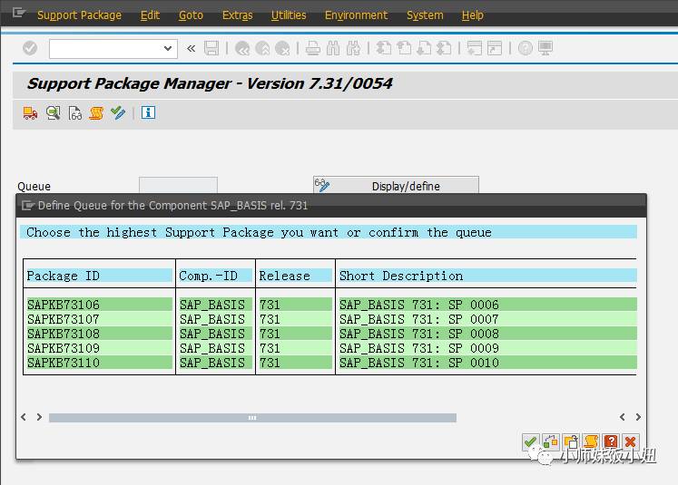The height and width of the screenshot is (485, 678).
Task: Open the Extras menu
Action: pyautogui.click(x=238, y=15)
